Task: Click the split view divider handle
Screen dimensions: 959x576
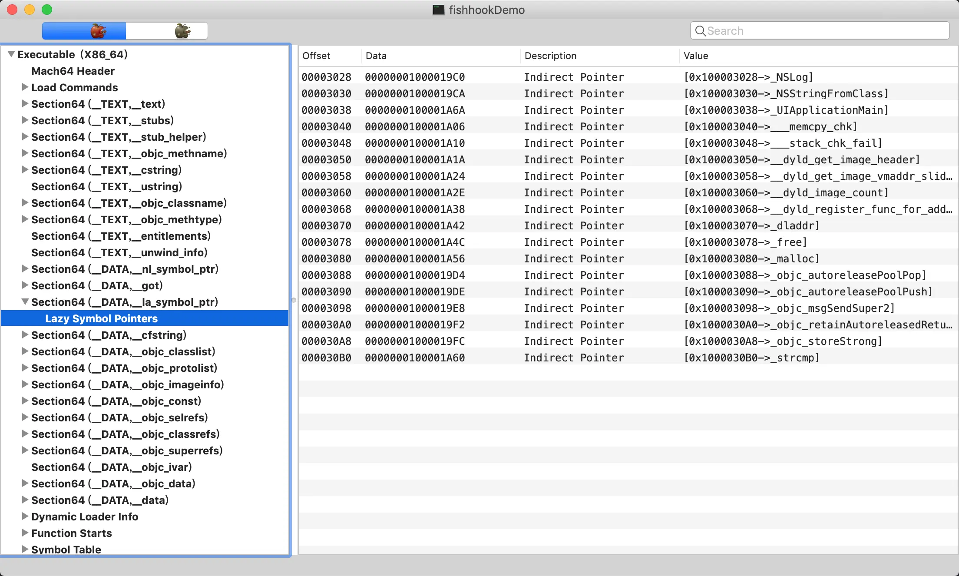Action: tap(294, 300)
